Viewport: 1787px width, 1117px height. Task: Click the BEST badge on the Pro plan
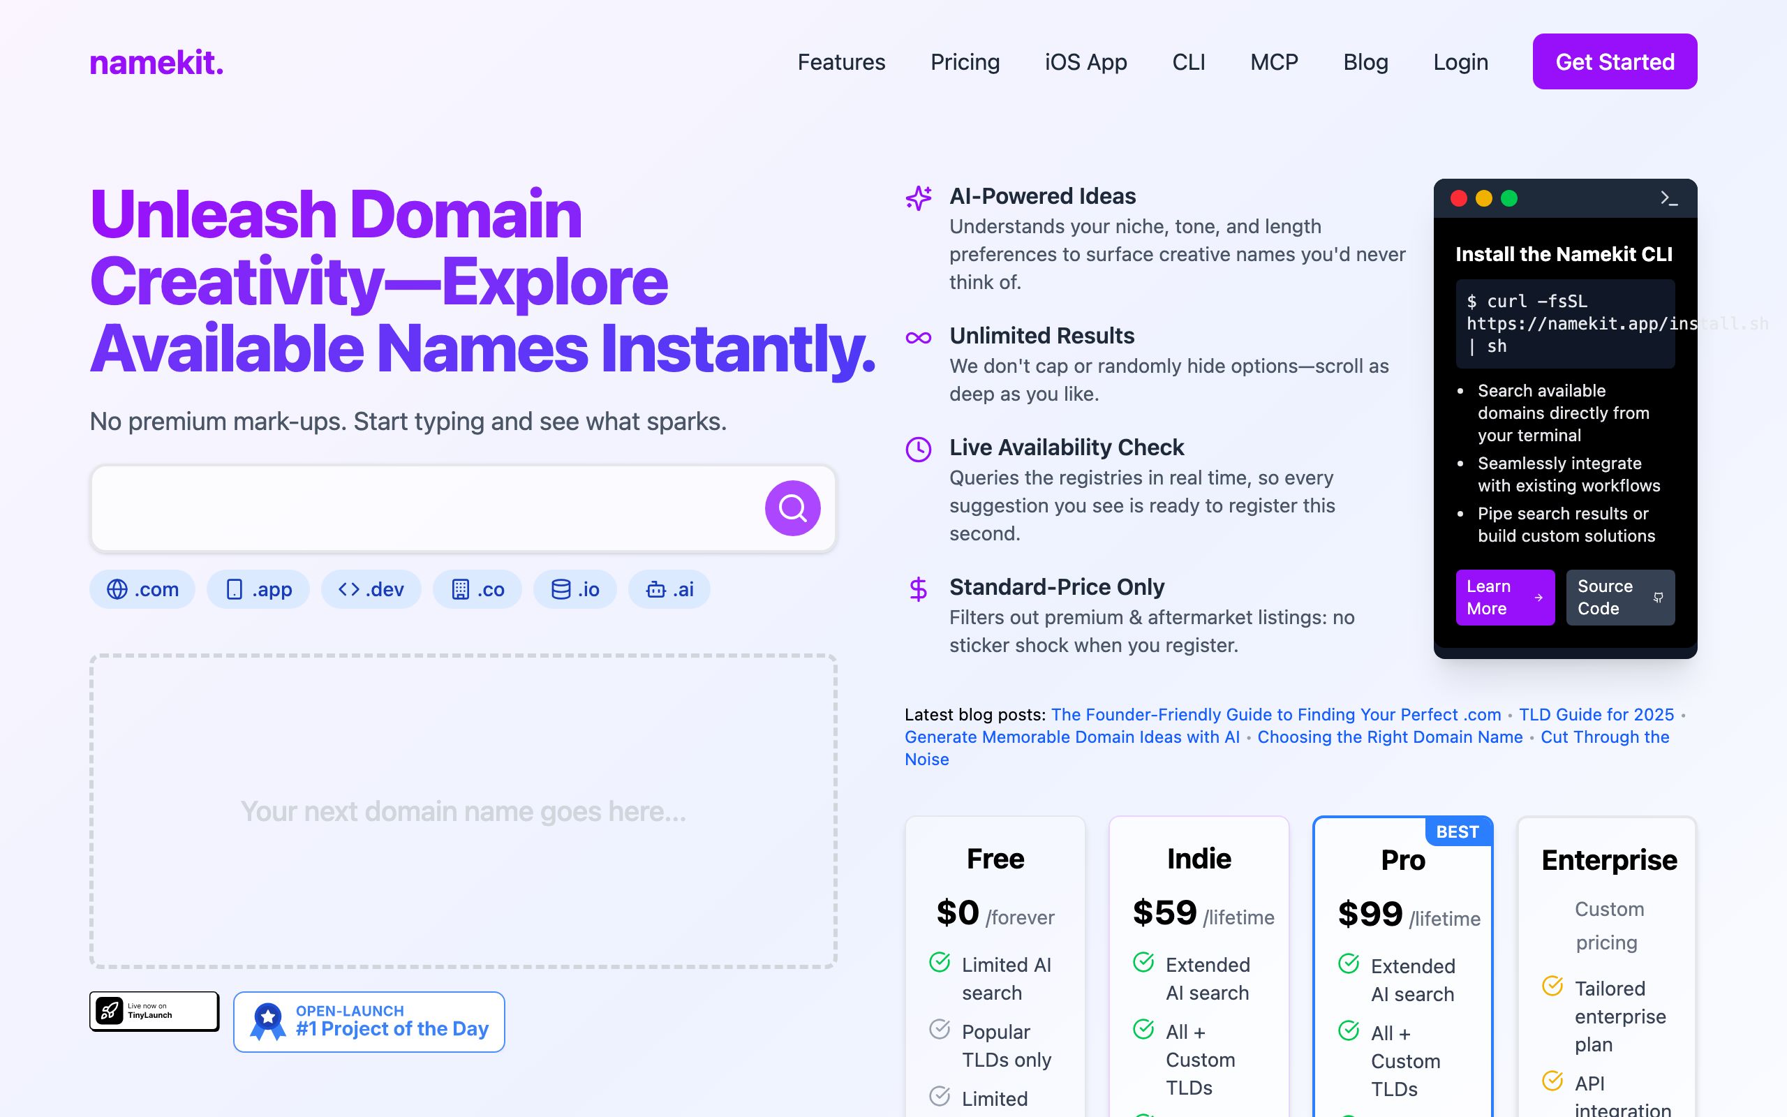[x=1458, y=832]
